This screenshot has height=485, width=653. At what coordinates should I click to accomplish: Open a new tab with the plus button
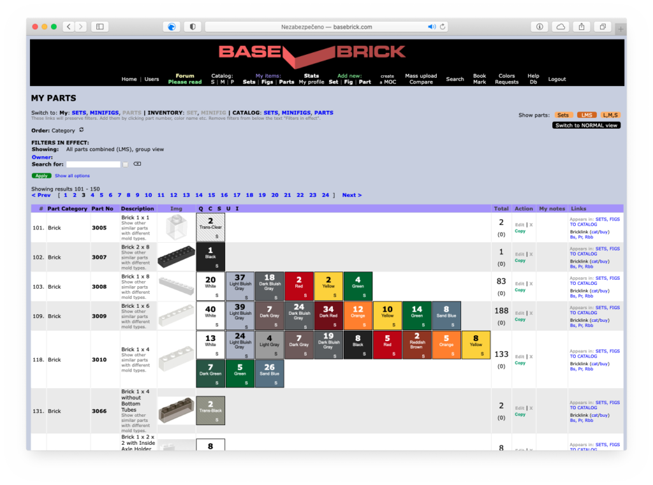(620, 29)
